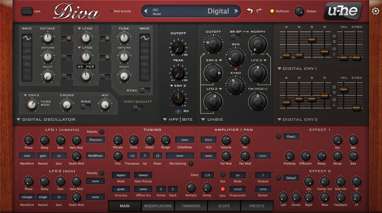Switch to the Presets tab
Viewport: 382px width, 213px height.
pyautogui.click(x=257, y=206)
